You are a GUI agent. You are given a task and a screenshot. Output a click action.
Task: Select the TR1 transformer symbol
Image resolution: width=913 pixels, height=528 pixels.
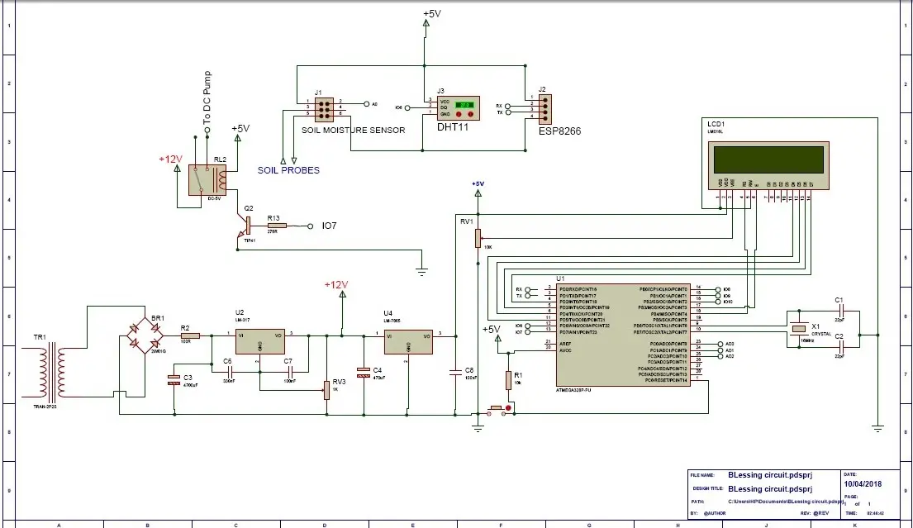pyautogui.click(x=52, y=372)
